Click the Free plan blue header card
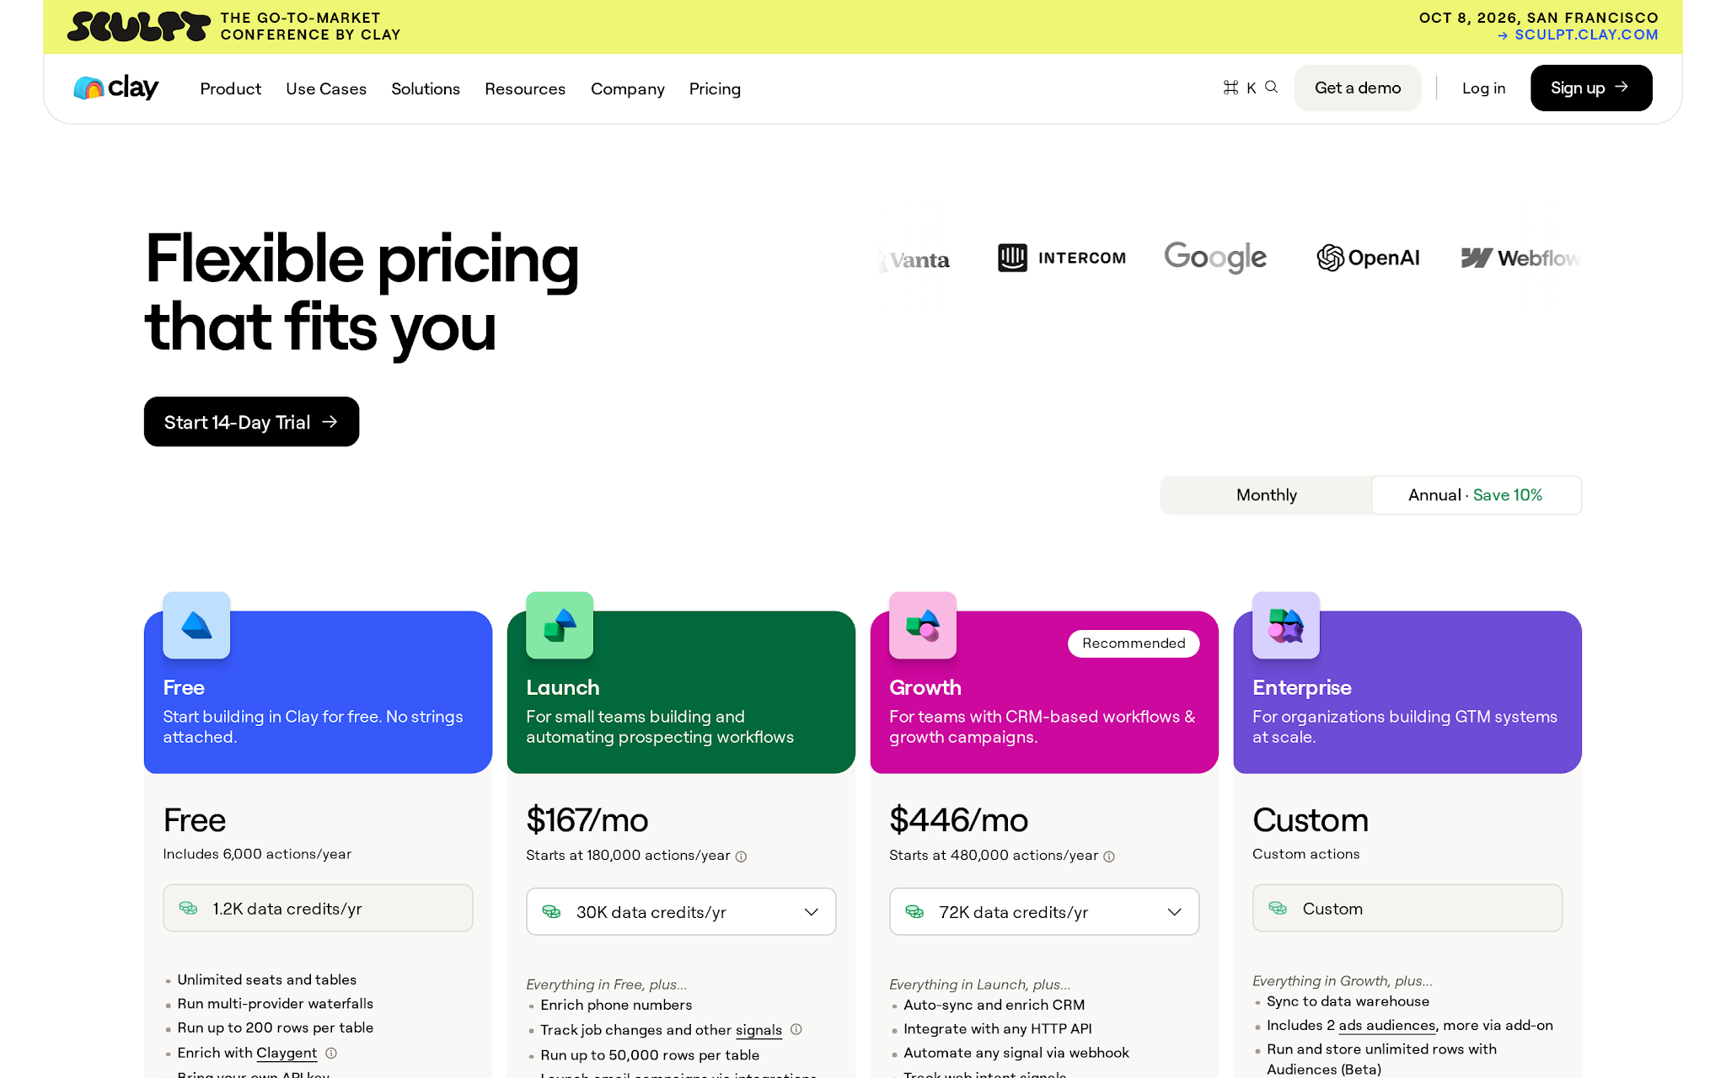 pyautogui.click(x=318, y=692)
